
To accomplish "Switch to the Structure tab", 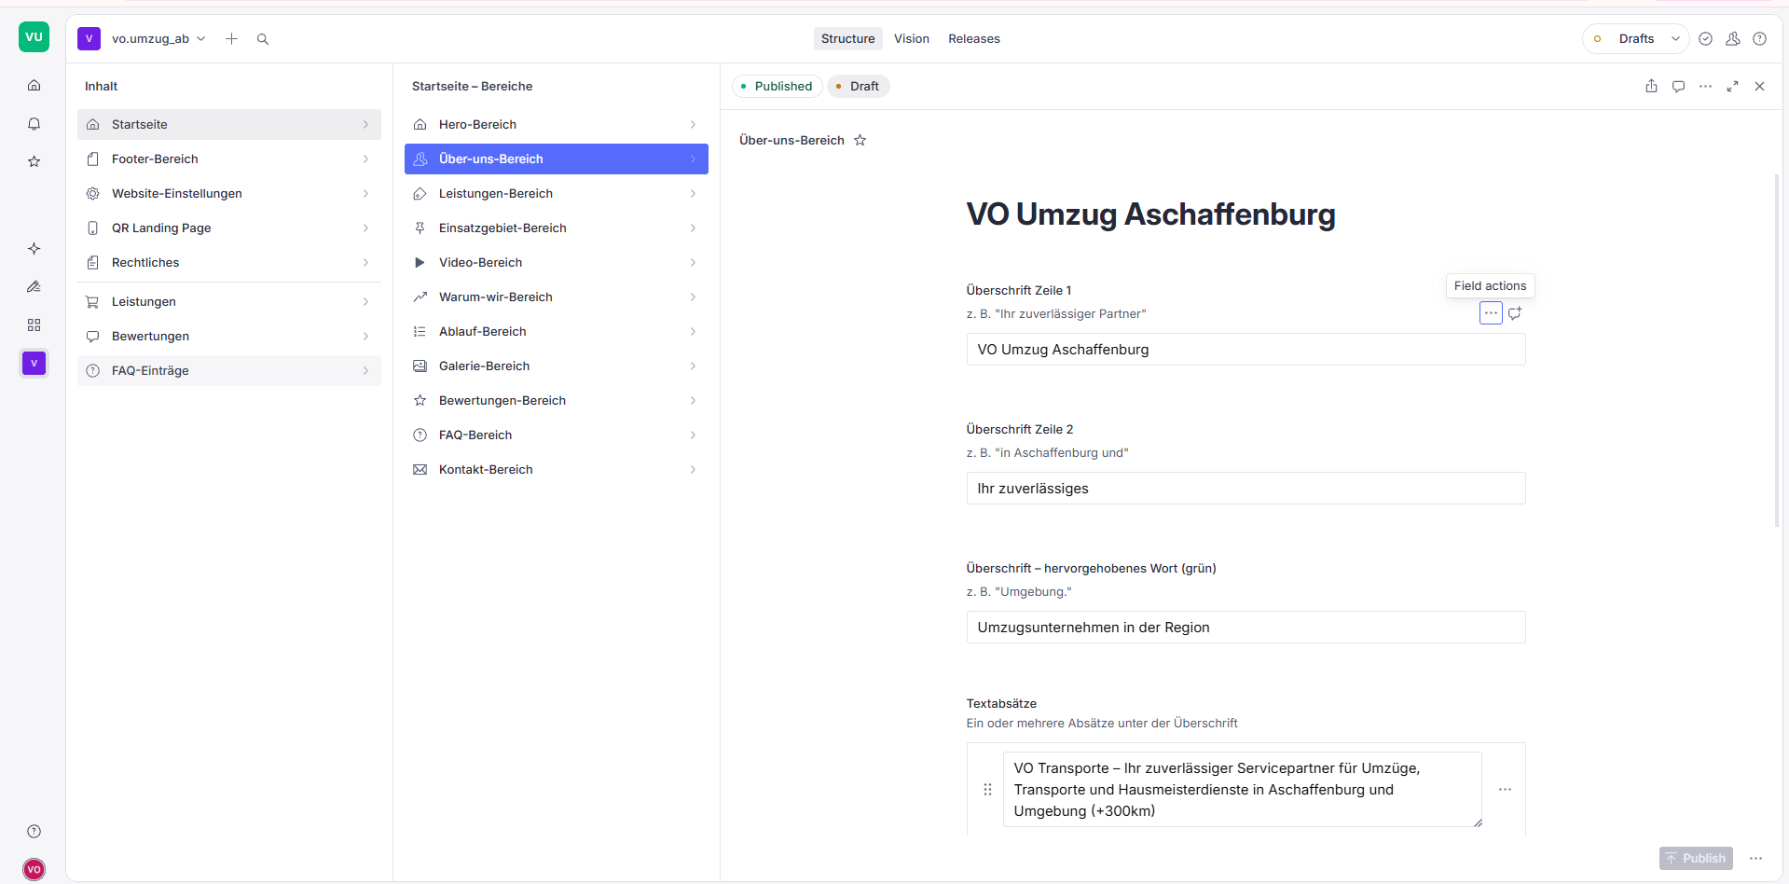I will [847, 39].
